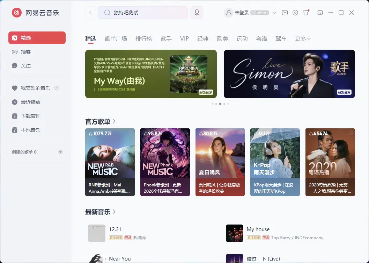The width and height of the screenshot is (369, 263).
Task: Open the Phonk新歌到 playlist card
Action: (x=165, y=162)
